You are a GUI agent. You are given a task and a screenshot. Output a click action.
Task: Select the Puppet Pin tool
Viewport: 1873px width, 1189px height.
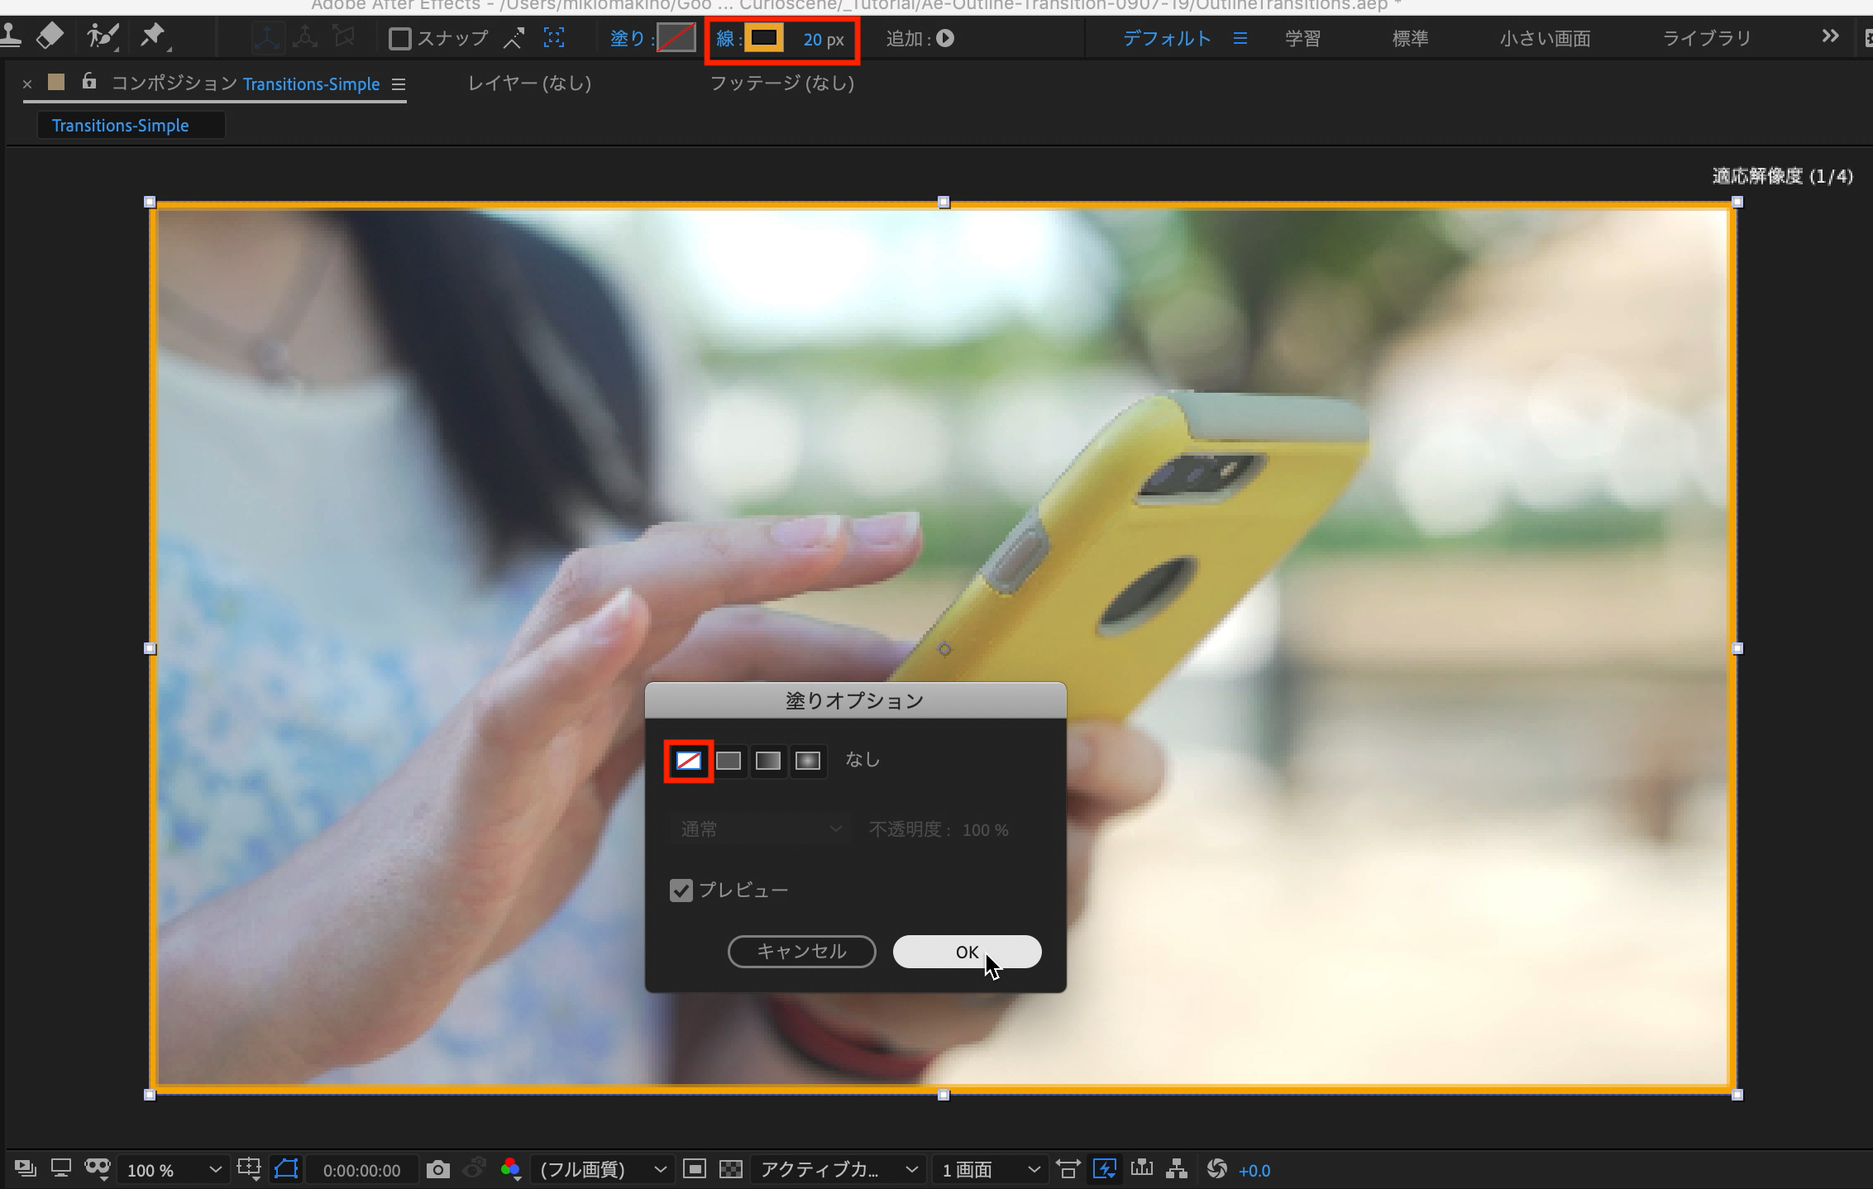point(153,36)
